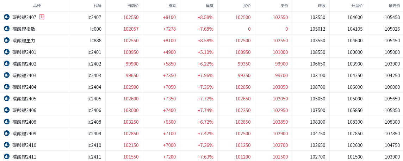This screenshot has height=161, width=403.
Task: Select the 代码 column header
Action: [98, 6]
